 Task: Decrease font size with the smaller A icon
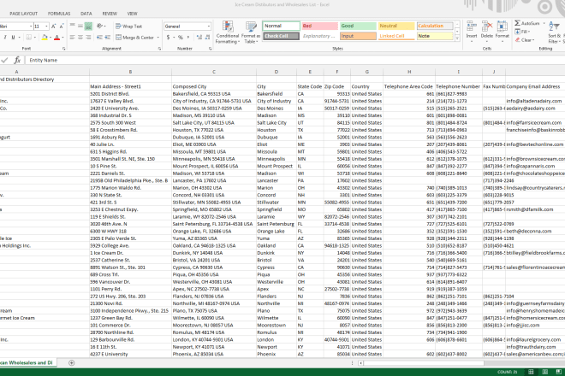click(62, 26)
